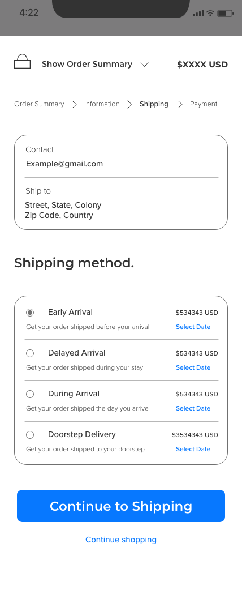
Task: Open Select Date for Early Arrival
Action: pyautogui.click(x=193, y=327)
